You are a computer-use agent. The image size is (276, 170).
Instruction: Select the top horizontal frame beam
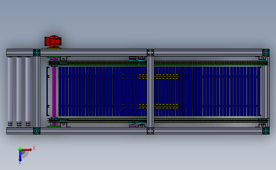click(x=138, y=53)
